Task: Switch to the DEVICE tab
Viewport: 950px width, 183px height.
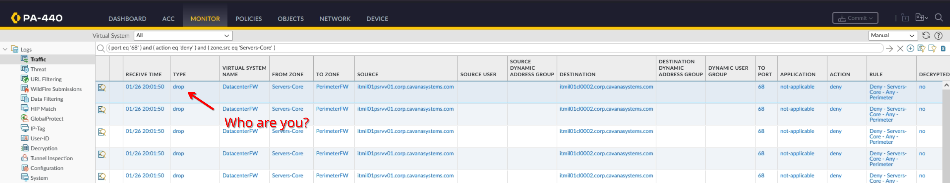Action: [x=377, y=18]
